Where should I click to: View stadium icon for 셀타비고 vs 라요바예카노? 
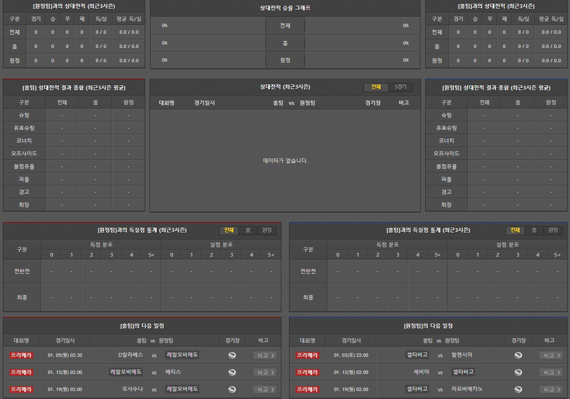click(518, 390)
